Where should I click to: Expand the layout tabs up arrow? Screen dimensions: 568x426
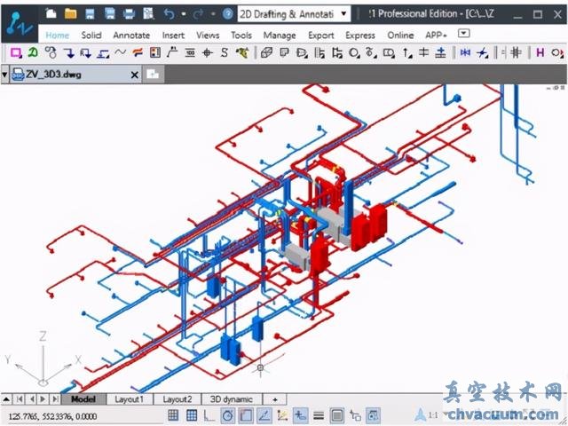tap(6, 399)
